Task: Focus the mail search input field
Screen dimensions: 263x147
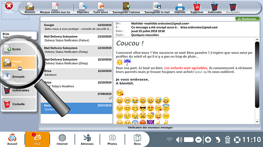Action: 138,19
